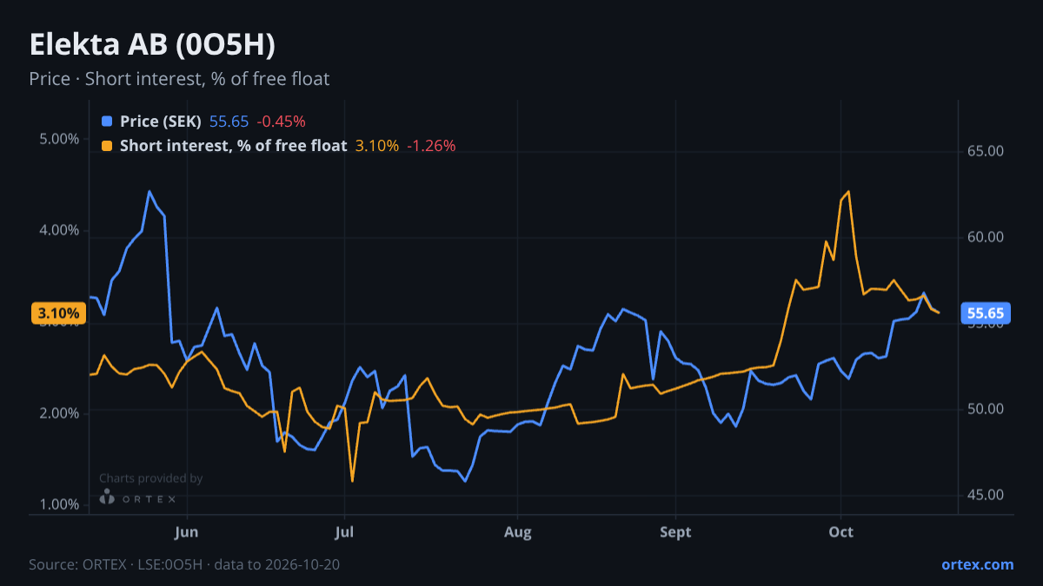Select the Jul month label on the time axis
This screenshot has width=1043, height=586.
tap(345, 532)
